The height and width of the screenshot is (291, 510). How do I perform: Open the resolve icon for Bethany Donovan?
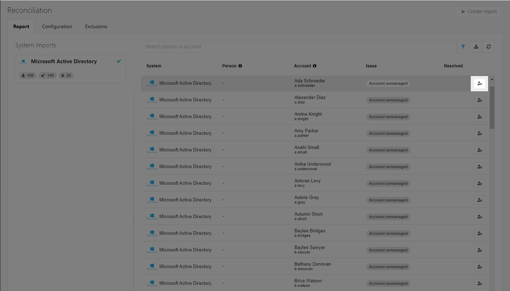479,267
